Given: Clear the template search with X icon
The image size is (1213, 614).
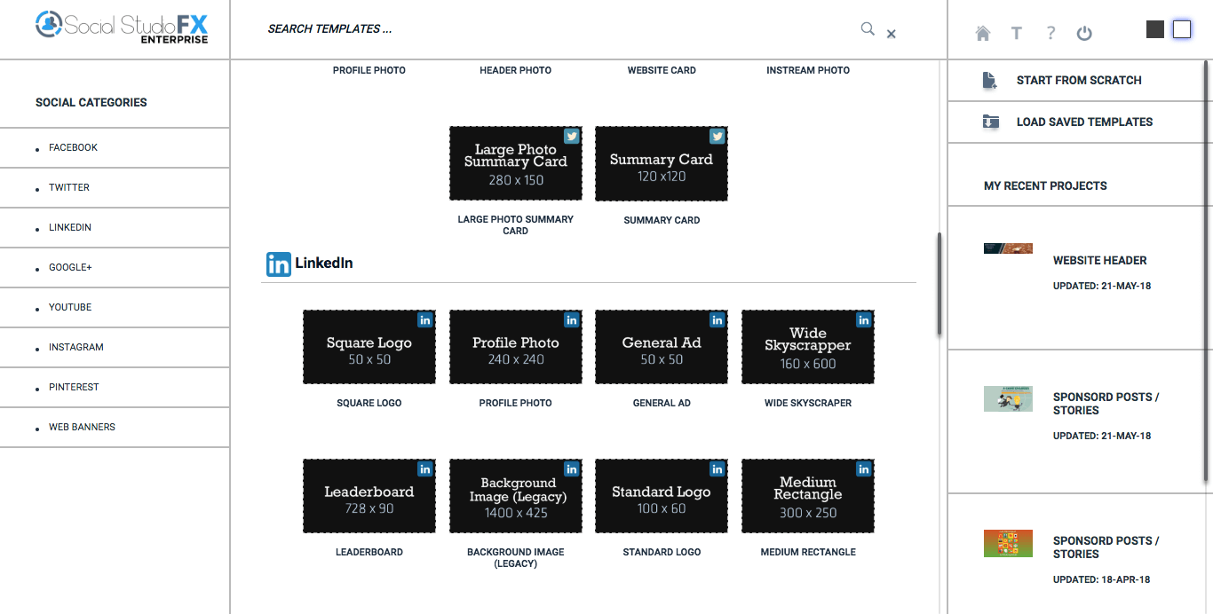Looking at the screenshot, I should [x=891, y=34].
